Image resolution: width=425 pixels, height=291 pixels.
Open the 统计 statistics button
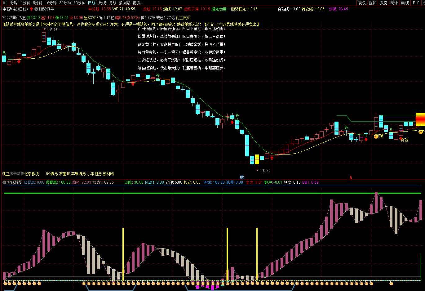(394, 3)
